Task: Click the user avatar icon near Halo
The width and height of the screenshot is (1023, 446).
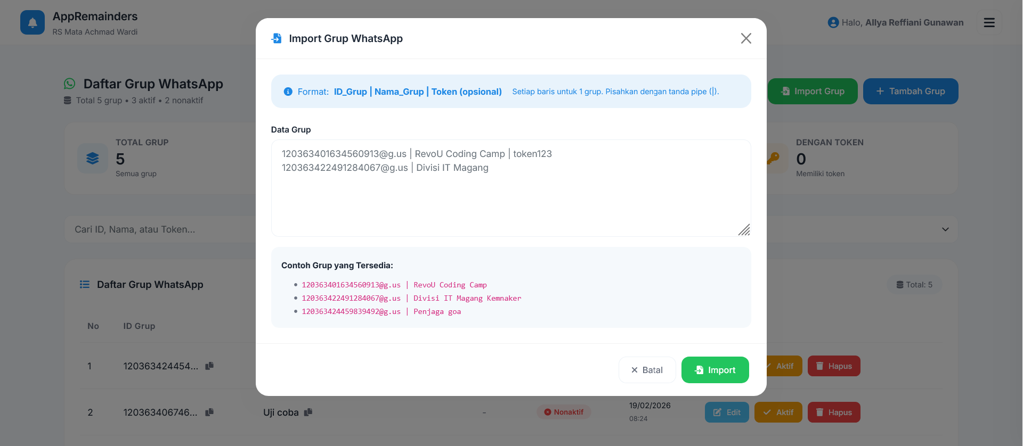Action: click(x=833, y=22)
